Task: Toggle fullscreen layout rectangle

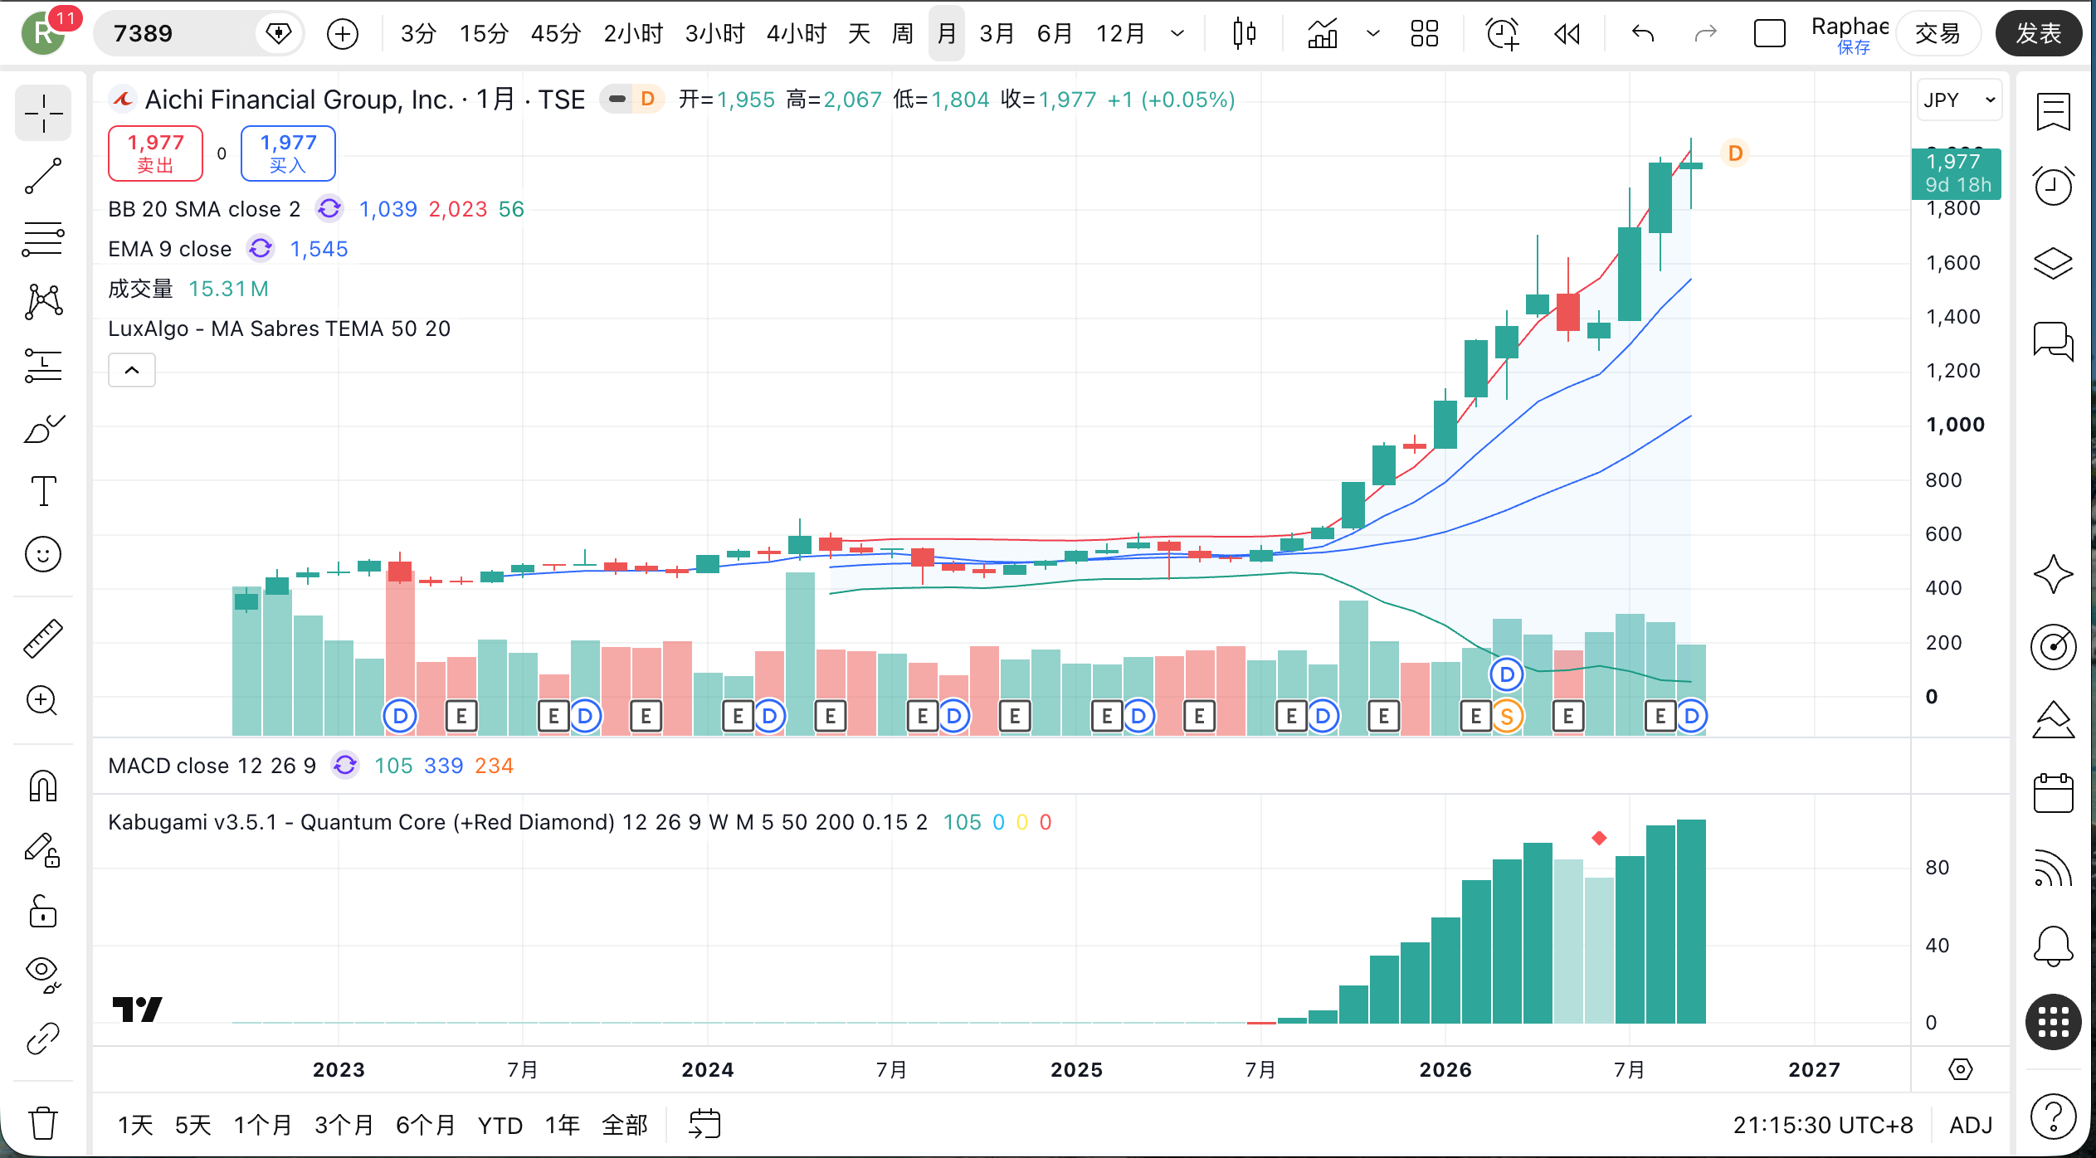Action: point(1769,33)
